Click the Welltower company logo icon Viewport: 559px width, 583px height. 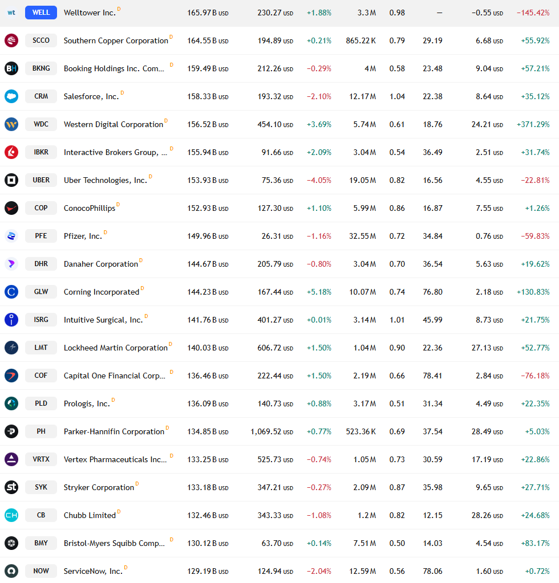(11, 13)
